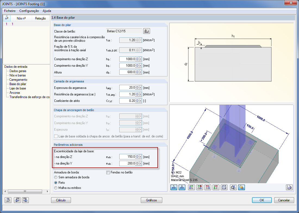The height and width of the screenshot is (213, 299).
Task: Open arrow menu beside Coeficiente de atrito
Action: pyautogui.click(x=141, y=101)
